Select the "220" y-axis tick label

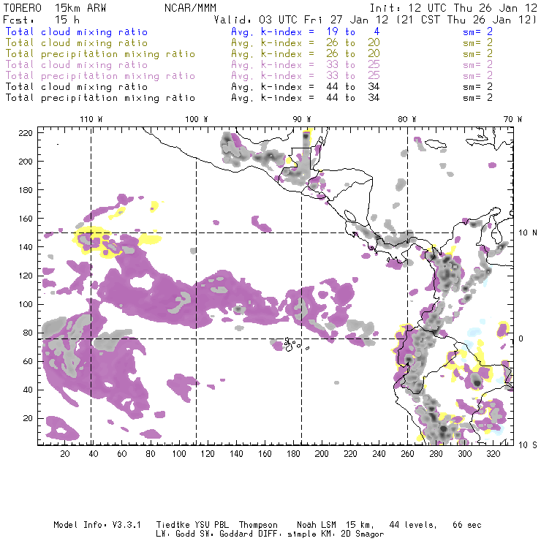pos(26,133)
